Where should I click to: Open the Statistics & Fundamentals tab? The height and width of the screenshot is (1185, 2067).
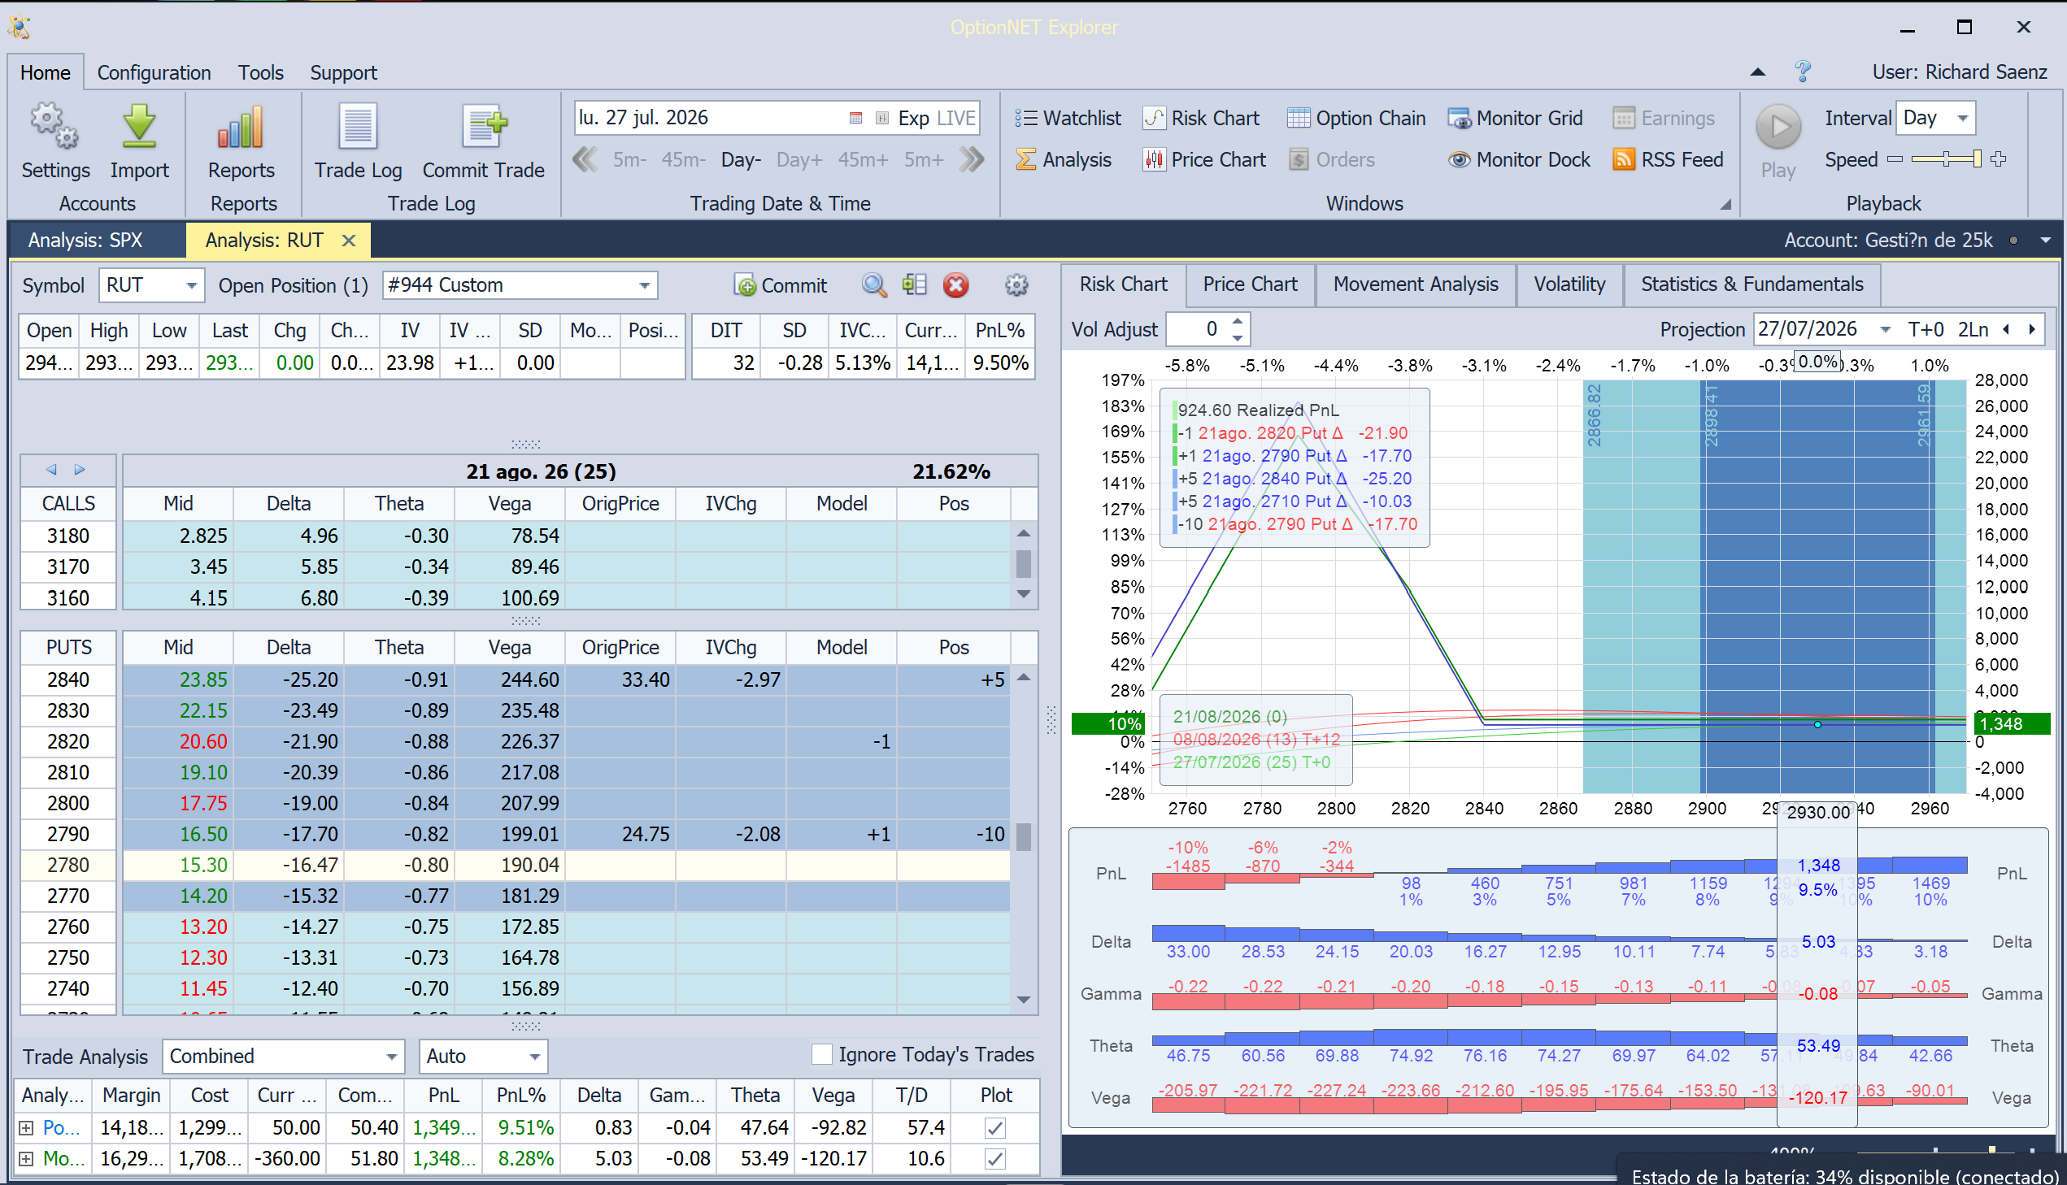point(1752,284)
